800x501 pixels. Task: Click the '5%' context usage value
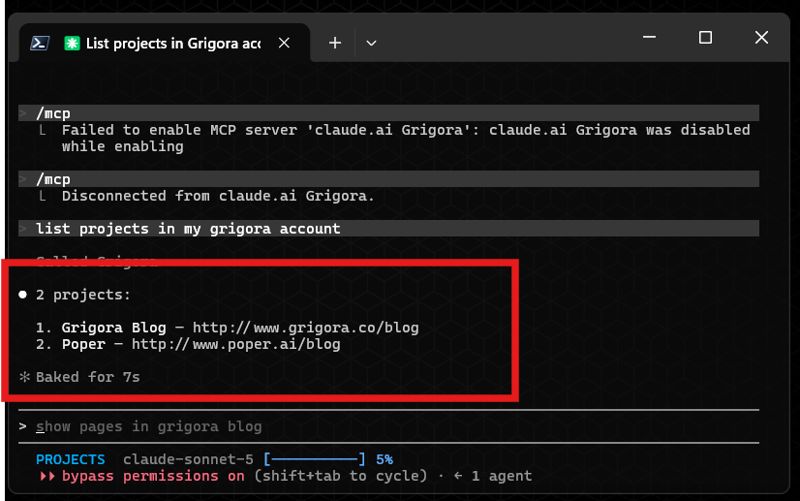click(385, 459)
